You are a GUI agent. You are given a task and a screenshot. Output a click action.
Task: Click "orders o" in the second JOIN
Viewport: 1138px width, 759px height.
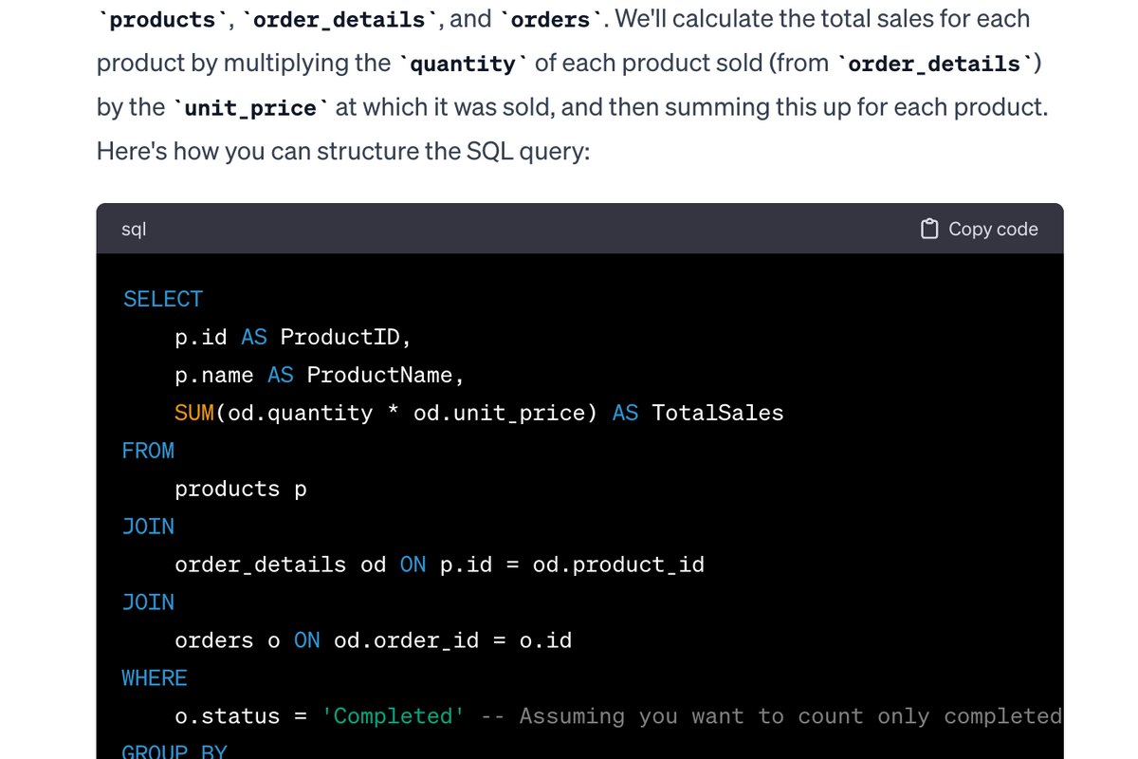point(228,640)
